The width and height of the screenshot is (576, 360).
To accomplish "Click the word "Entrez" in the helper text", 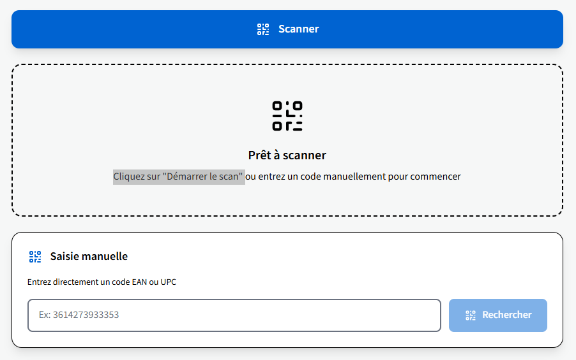I will (38, 282).
